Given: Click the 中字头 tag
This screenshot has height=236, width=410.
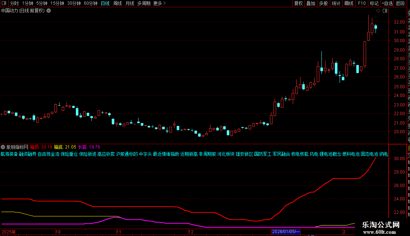Looking at the screenshot, I should click(145, 154).
